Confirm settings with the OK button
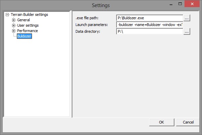This screenshot has width=202, height=135. [x=161, y=122]
